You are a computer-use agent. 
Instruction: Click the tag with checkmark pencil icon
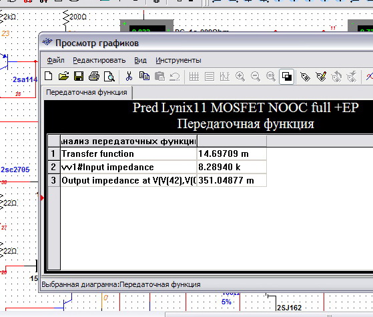click(321, 77)
